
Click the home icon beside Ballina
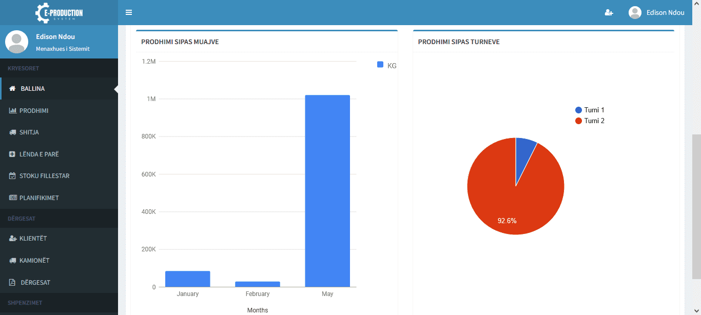pyautogui.click(x=13, y=89)
